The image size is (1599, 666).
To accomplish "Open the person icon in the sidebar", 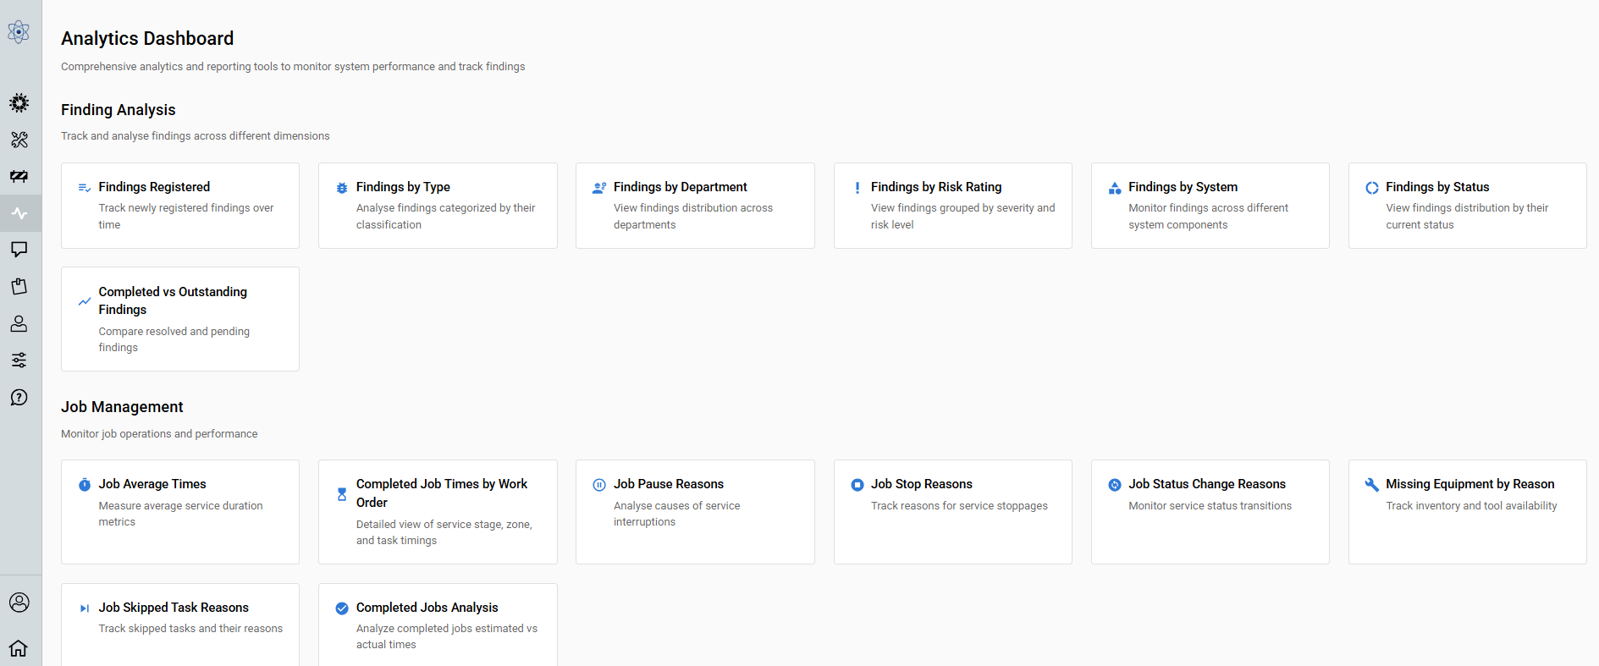I will (x=19, y=323).
